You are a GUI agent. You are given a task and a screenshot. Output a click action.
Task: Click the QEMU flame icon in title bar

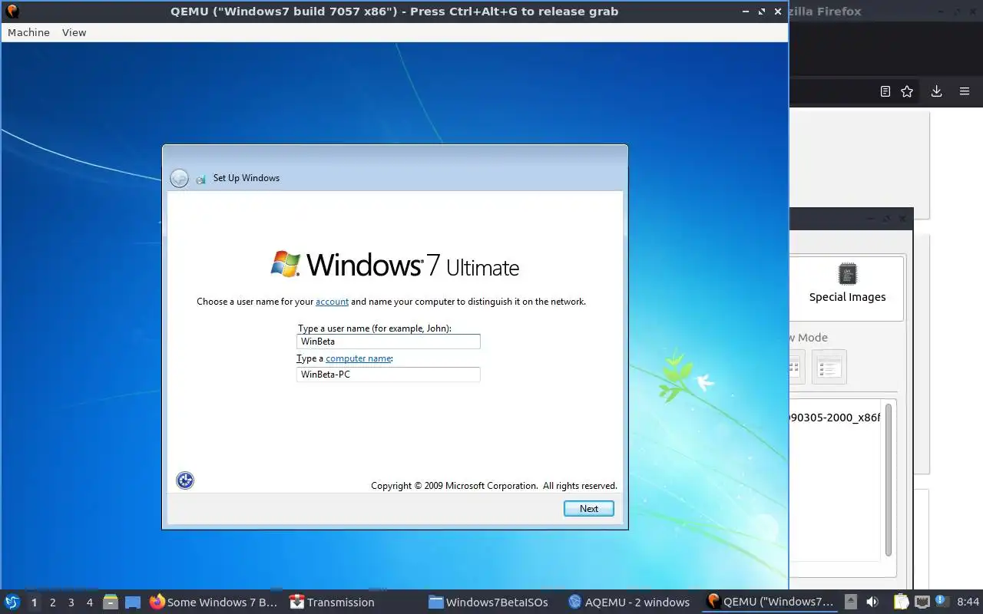(x=12, y=12)
